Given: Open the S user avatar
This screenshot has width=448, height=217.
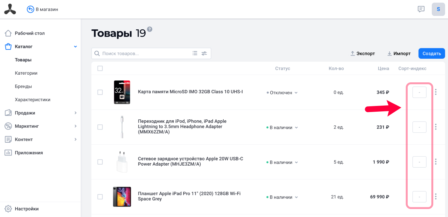Looking at the screenshot, I should (438, 9).
